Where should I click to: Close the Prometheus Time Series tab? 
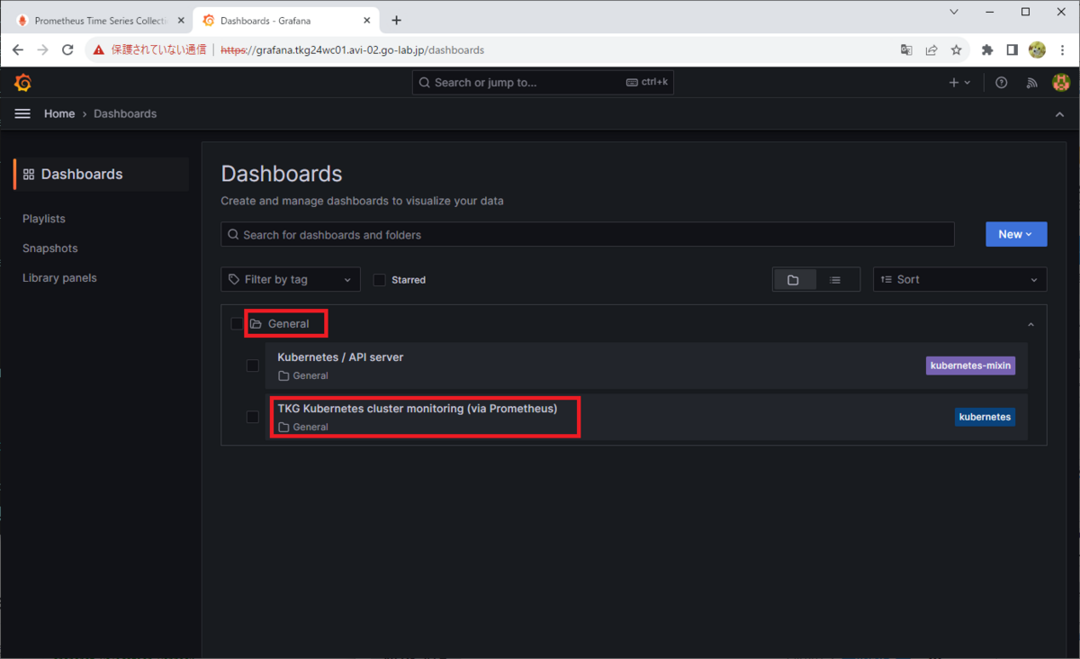point(181,21)
